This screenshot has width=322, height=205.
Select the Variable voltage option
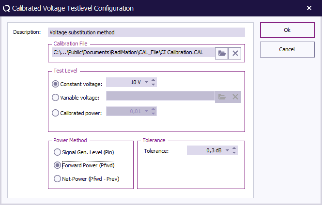(55, 97)
